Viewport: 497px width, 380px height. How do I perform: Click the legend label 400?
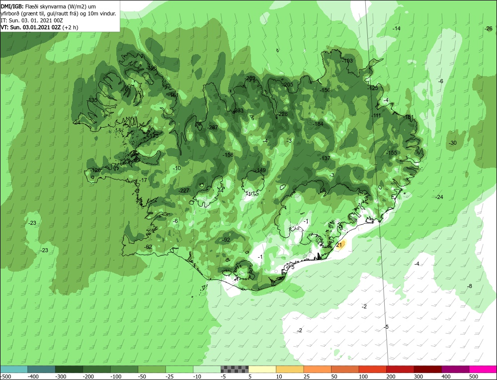(x=446, y=377)
